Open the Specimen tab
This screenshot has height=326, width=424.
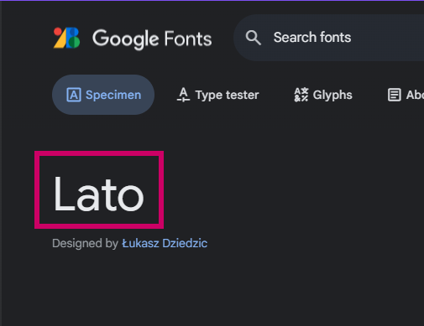pyautogui.click(x=103, y=95)
